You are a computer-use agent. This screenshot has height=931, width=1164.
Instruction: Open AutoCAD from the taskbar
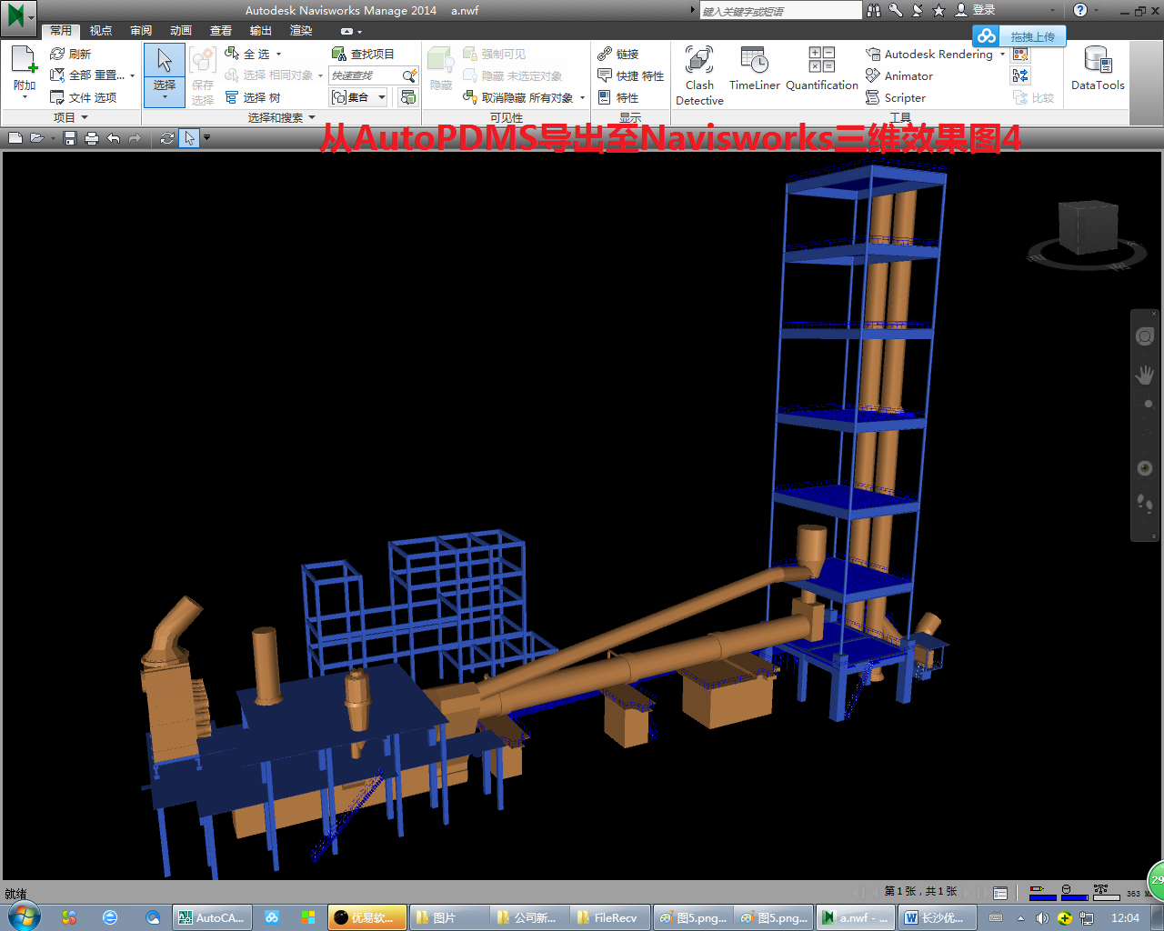212,917
